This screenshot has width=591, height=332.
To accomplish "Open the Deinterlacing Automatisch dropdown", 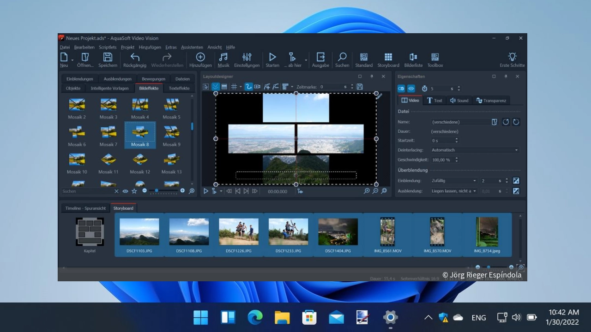I will click(474, 150).
